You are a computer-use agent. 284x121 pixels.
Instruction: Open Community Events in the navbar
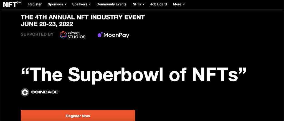[x=111, y=4]
